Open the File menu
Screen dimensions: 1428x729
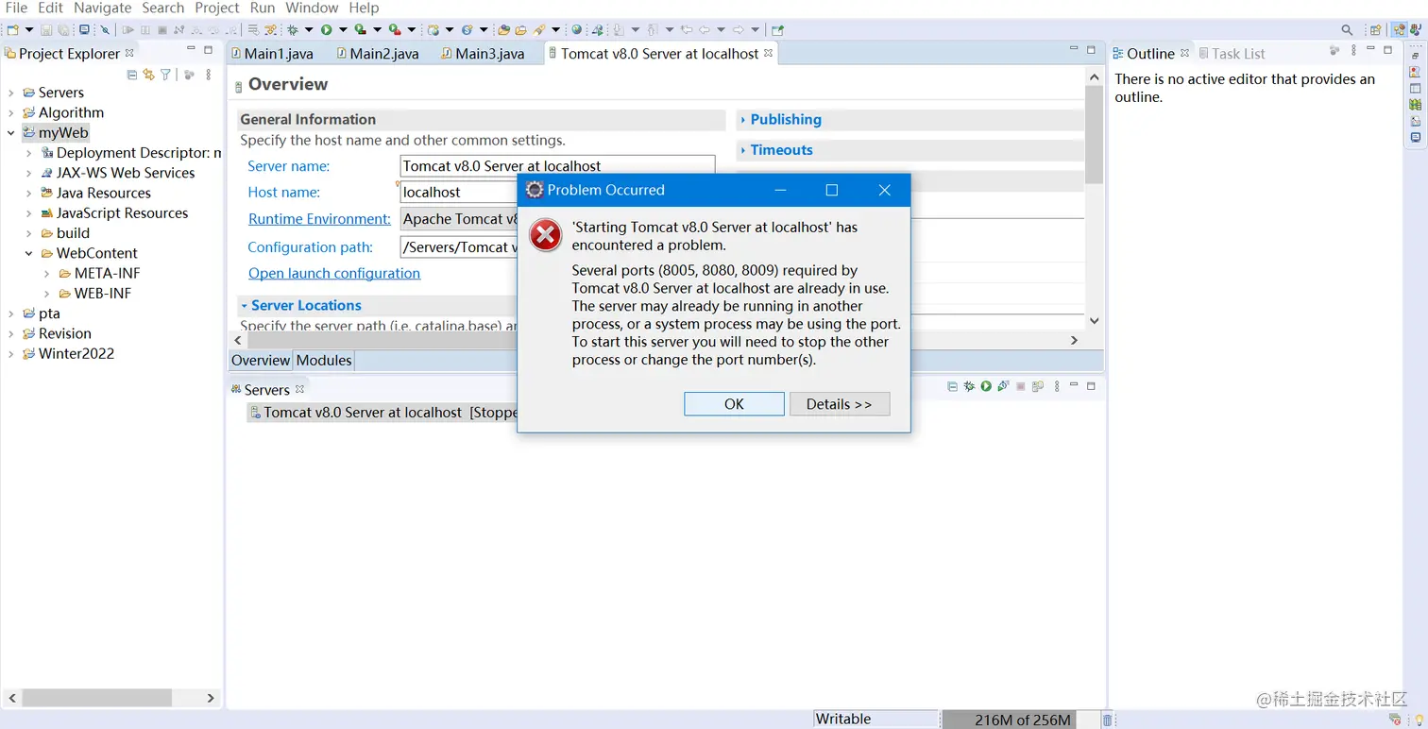pos(16,8)
